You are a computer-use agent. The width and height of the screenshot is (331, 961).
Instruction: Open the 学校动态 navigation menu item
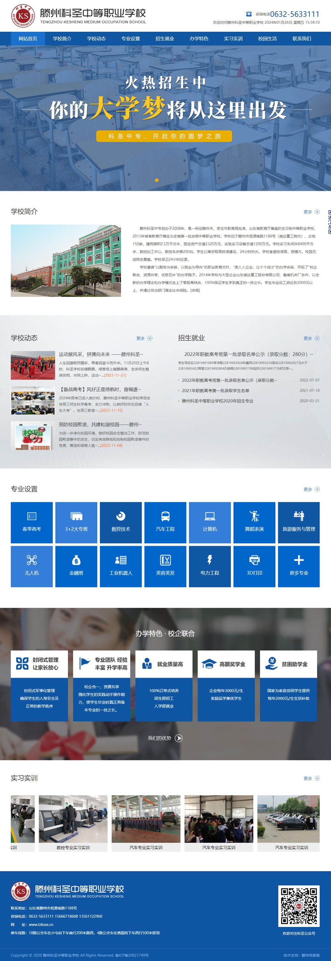click(x=96, y=39)
